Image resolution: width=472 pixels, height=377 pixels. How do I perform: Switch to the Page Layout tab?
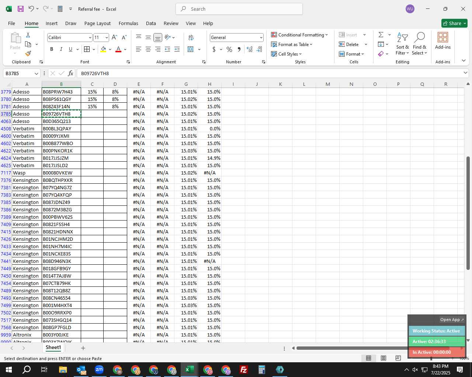tap(97, 23)
